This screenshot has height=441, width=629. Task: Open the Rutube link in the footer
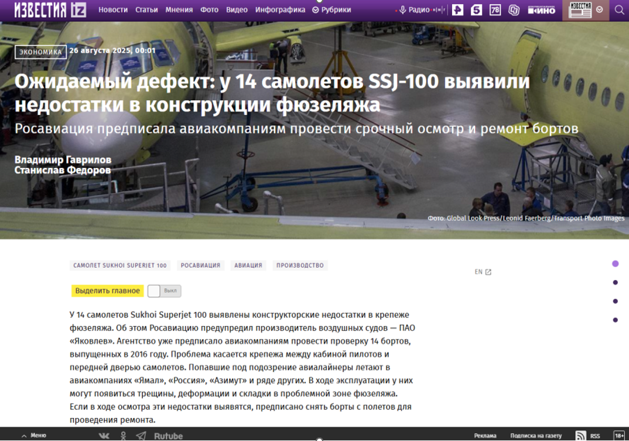coord(168,436)
